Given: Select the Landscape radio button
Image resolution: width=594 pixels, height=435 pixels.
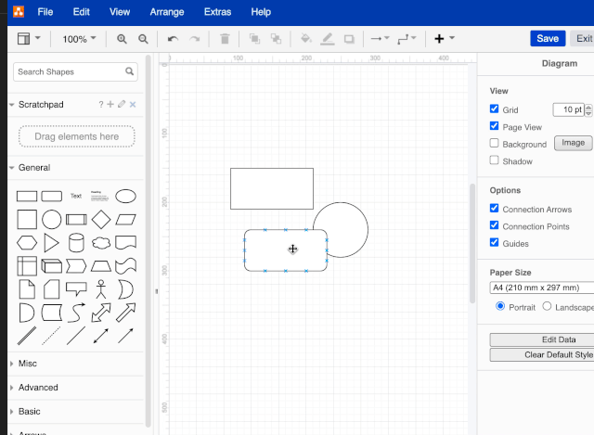Looking at the screenshot, I should coord(547,306).
